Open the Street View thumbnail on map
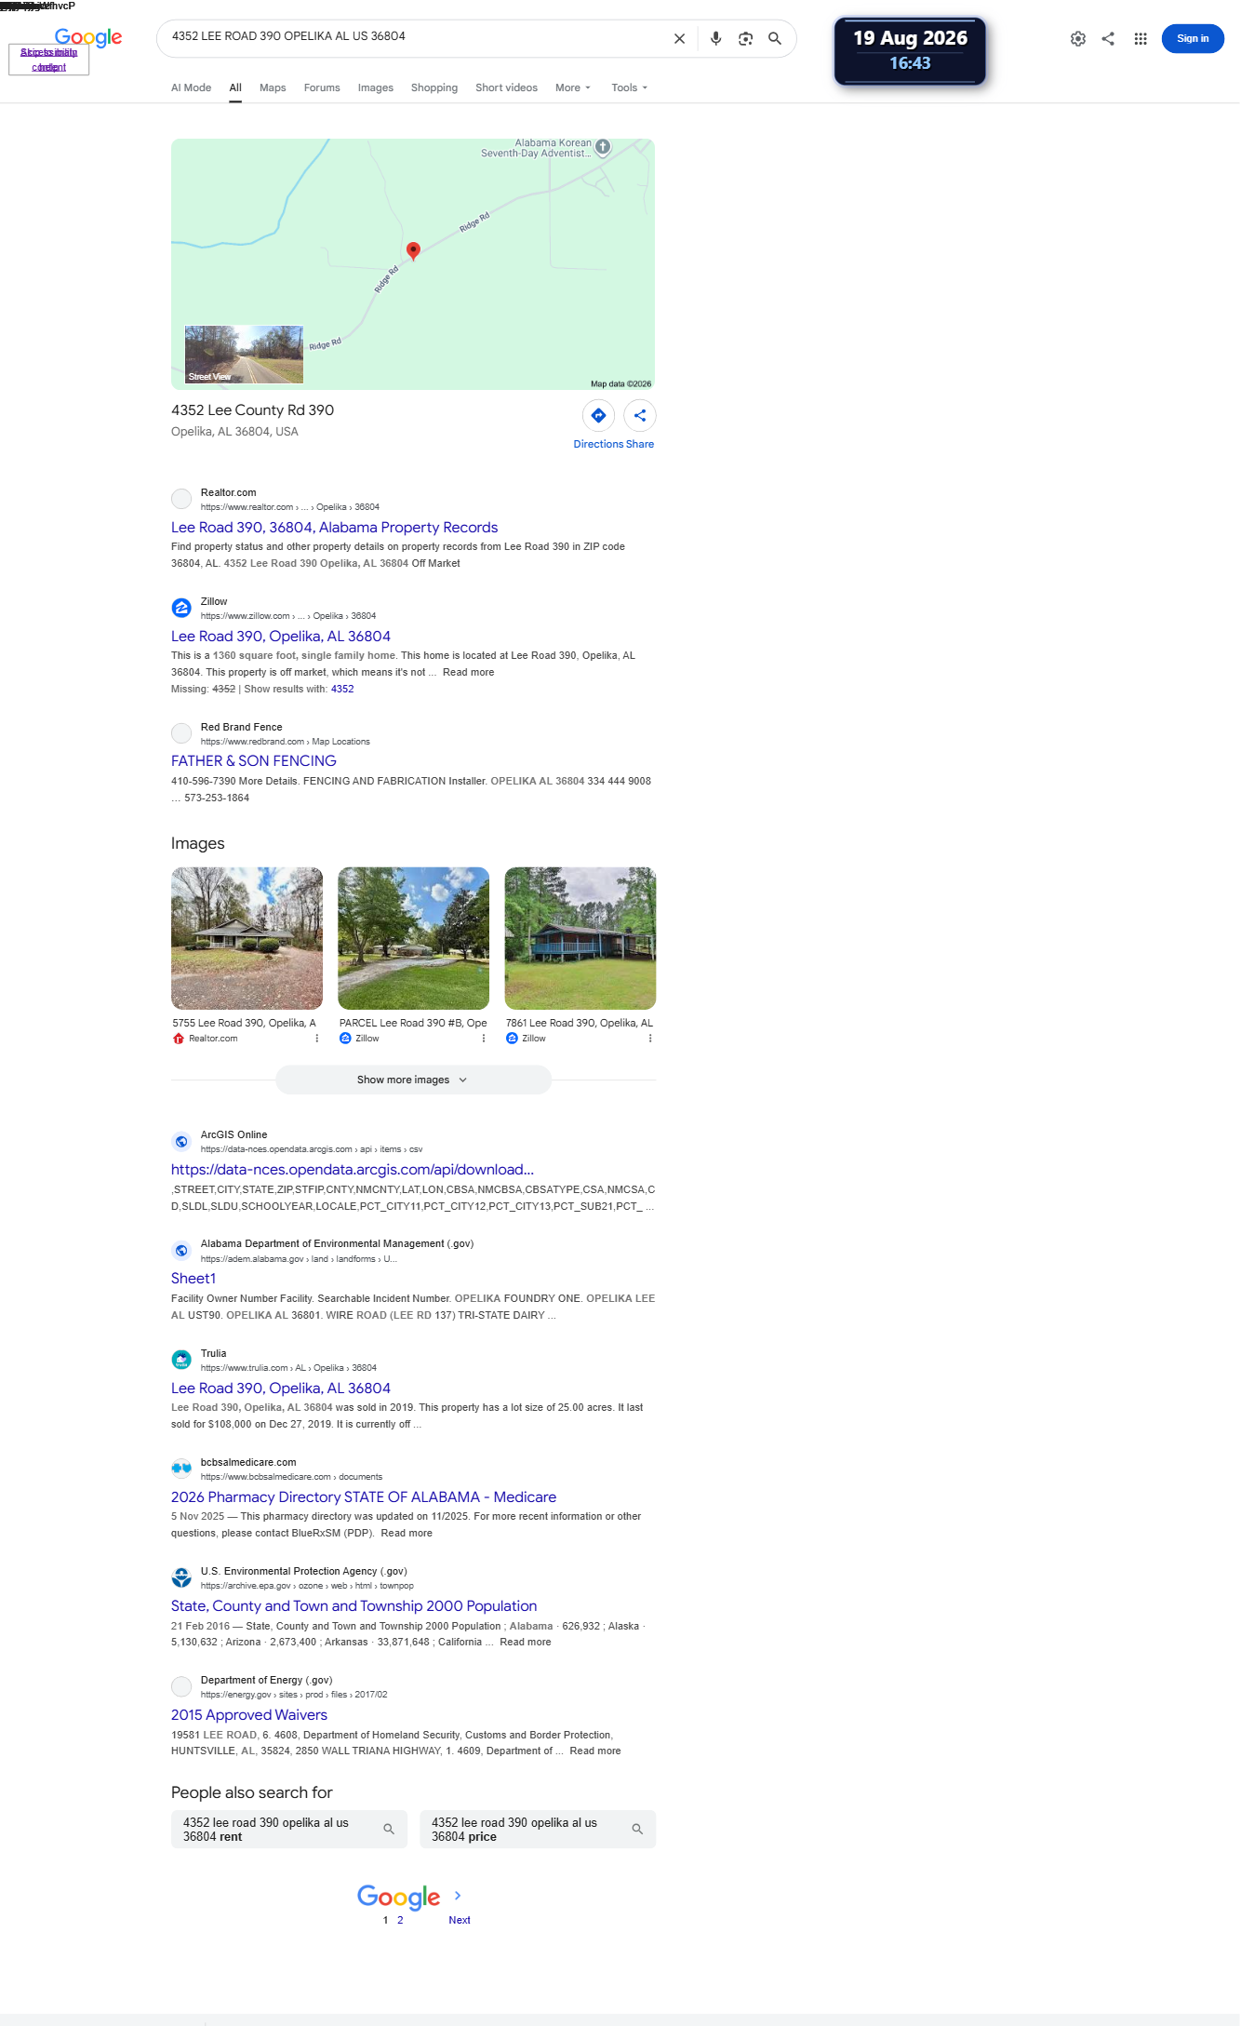This screenshot has height=2026, width=1254. point(244,355)
